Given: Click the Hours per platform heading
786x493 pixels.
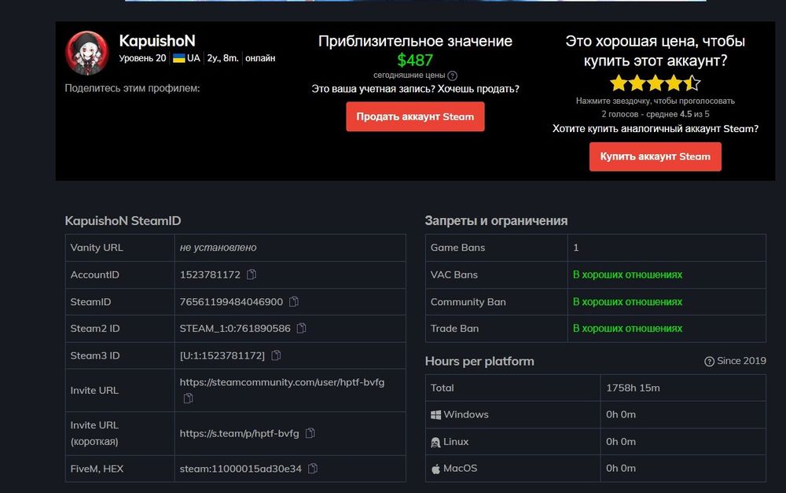Looking at the screenshot, I should tap(479, 361).
